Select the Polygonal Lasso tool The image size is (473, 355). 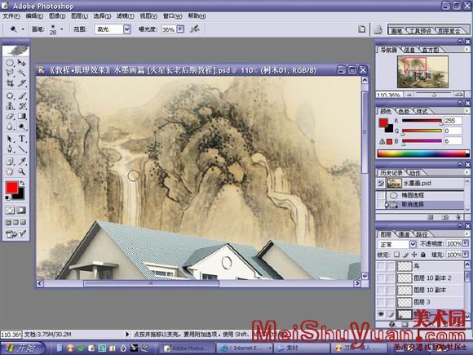(x=10, y=73)
